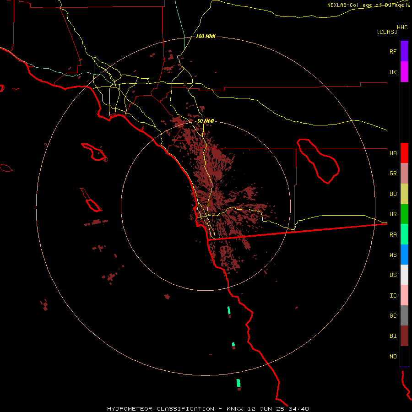Click the WS legend label
The height and width of the screenshot is (412, 412).
pyautogui.click(x=393, y=255)
